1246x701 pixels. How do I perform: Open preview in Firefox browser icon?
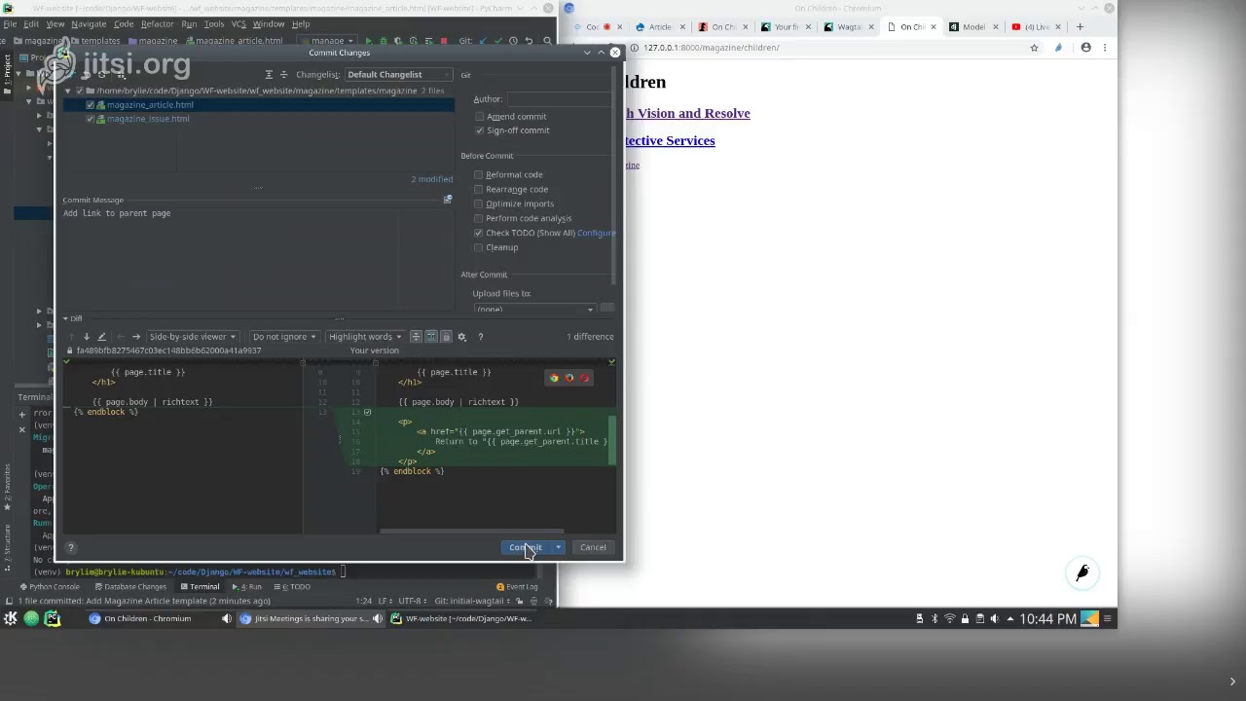569,378
